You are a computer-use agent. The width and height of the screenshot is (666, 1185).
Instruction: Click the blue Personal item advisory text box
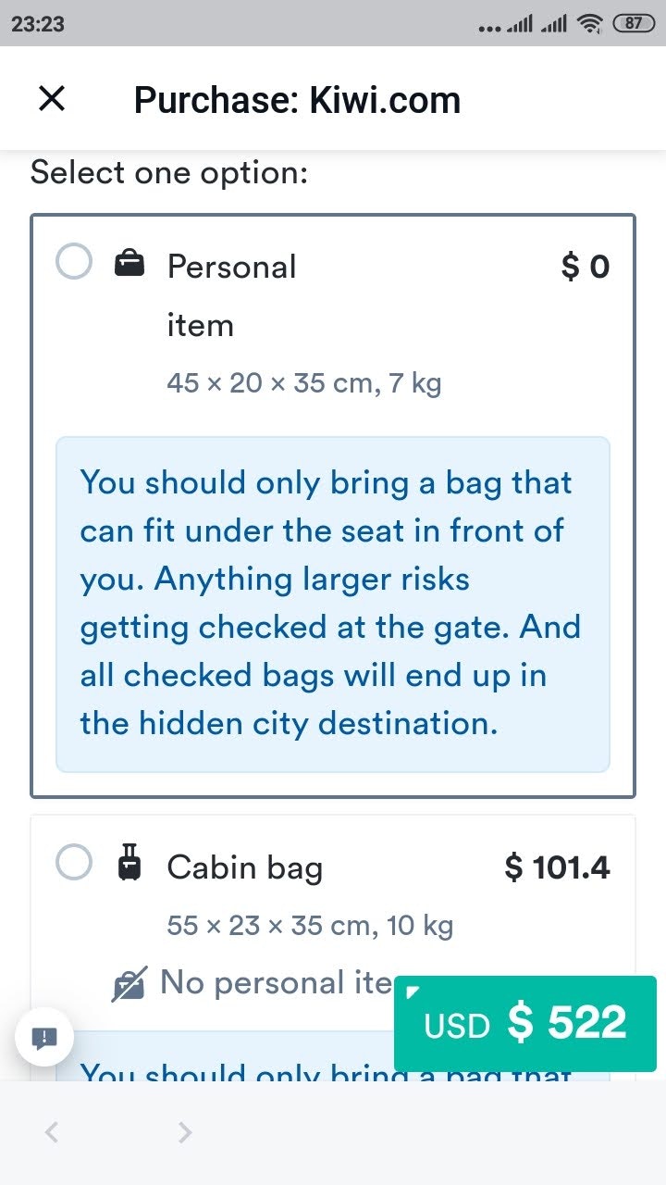[331, 602]
